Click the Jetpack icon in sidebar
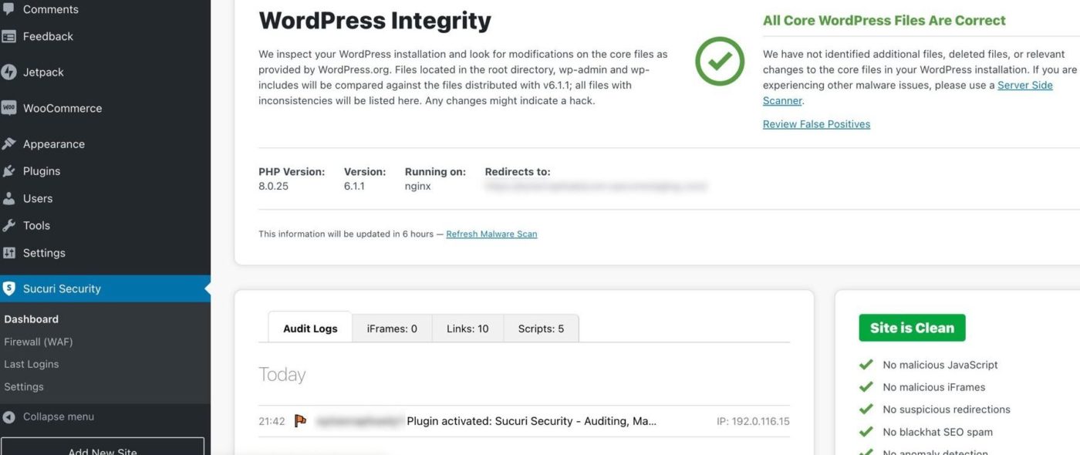1080x455 pixels. pyautogui.click(x=9, y=72)
